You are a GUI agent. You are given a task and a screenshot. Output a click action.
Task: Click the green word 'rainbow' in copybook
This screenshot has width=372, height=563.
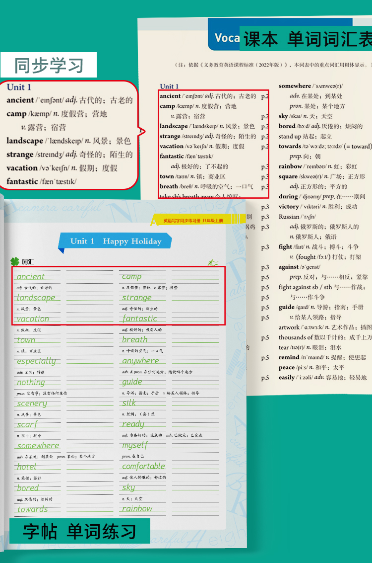coord(137,509)
